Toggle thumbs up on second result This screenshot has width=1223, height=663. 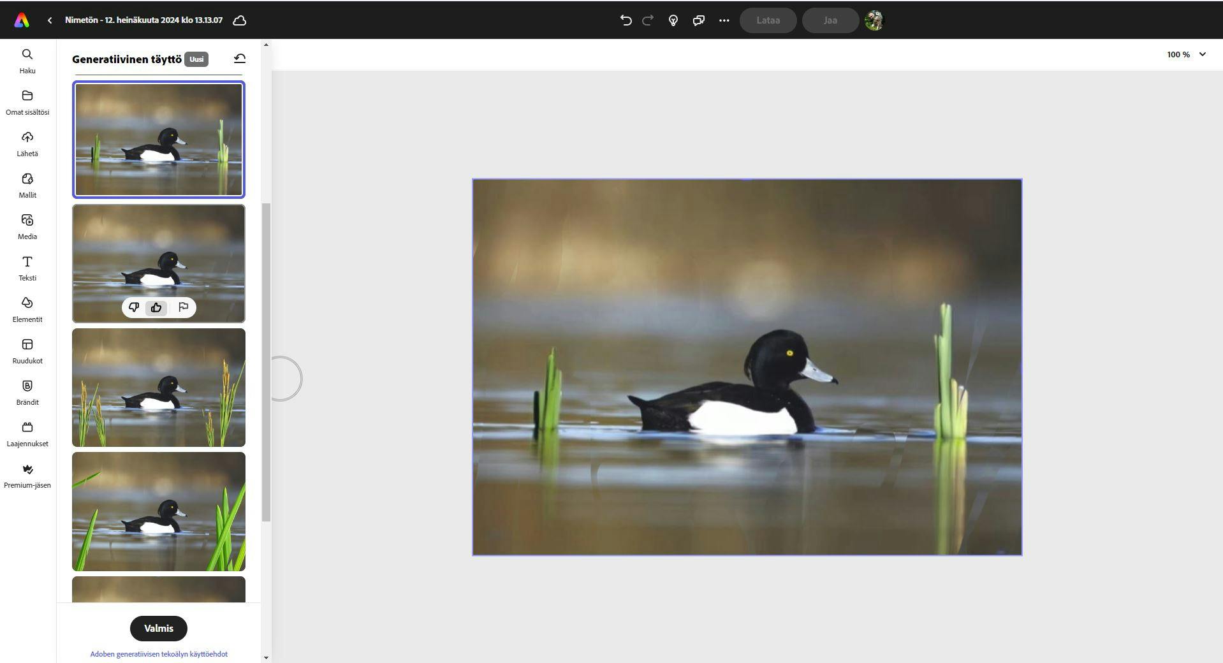point(156,308)
